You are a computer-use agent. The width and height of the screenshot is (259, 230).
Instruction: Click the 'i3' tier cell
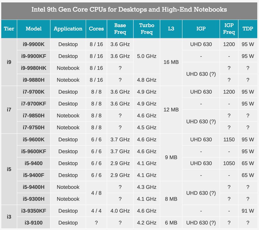9,217
